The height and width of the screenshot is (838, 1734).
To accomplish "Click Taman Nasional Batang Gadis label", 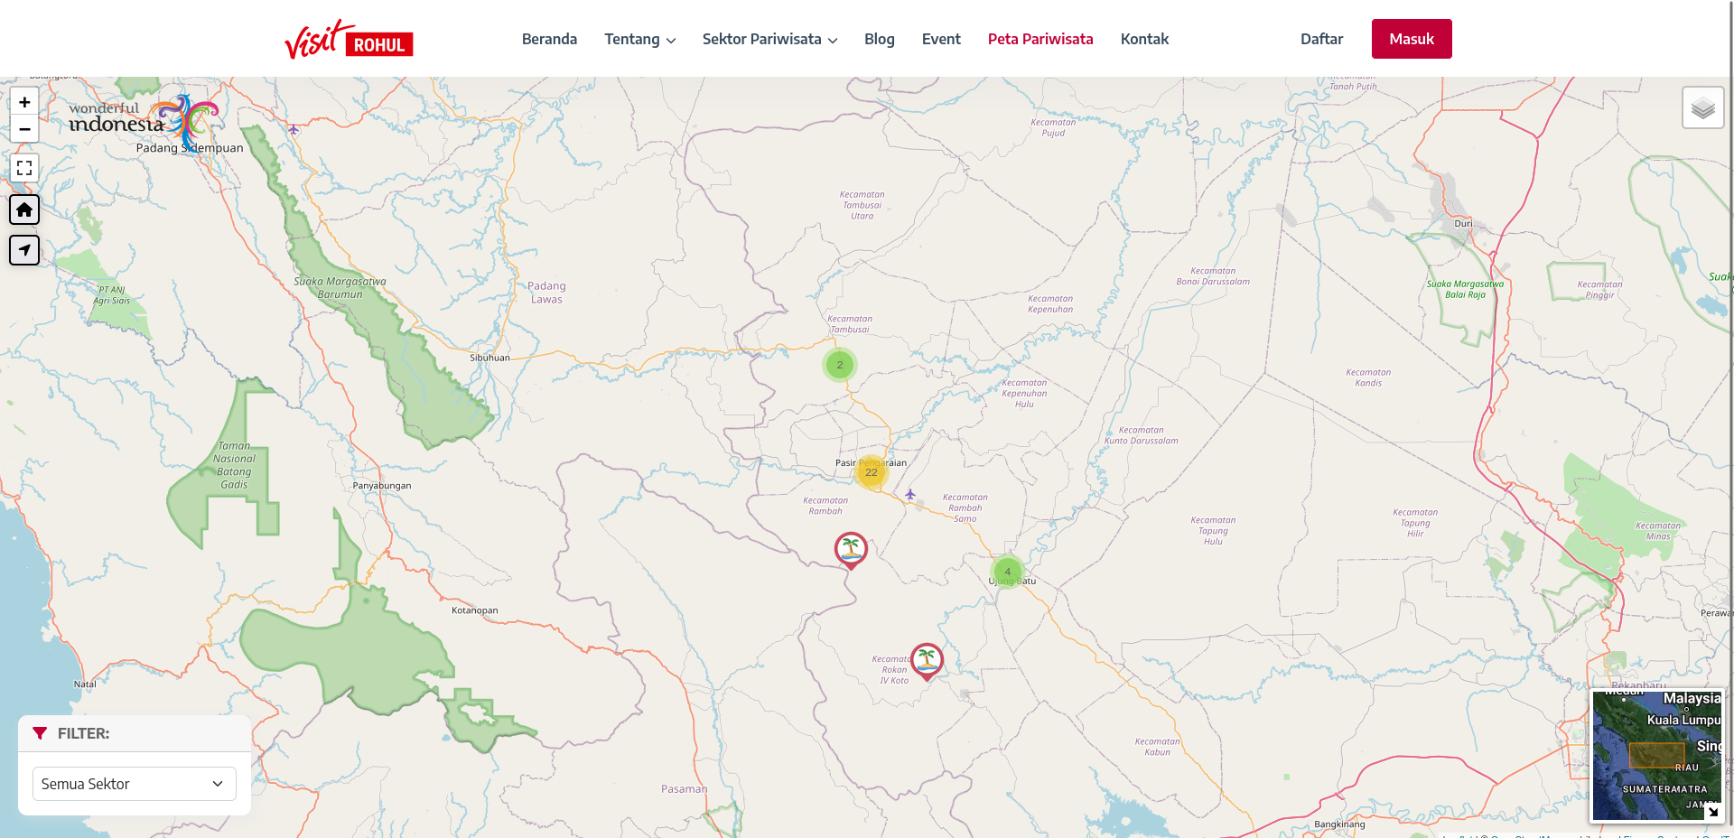I will (x=234, y=465).
